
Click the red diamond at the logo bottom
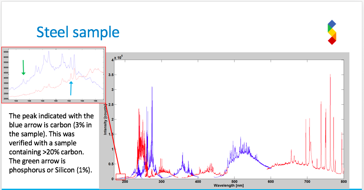coord(331,41)
